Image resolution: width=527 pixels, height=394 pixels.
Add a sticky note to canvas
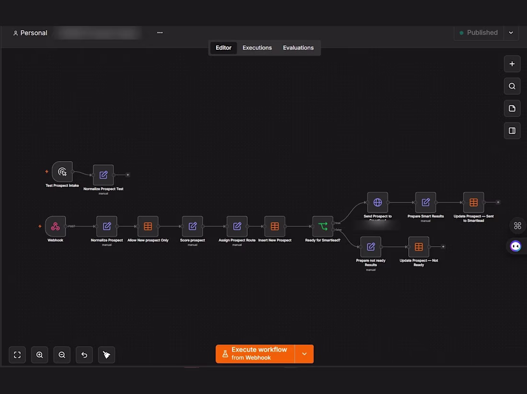point(512,109)
